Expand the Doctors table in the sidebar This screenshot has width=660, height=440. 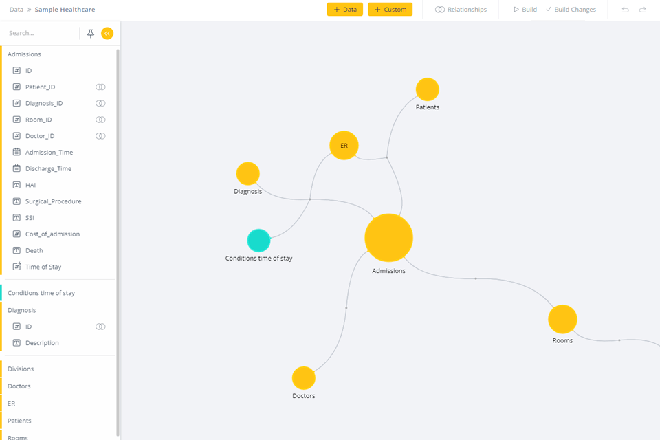(x=19, y=386)
